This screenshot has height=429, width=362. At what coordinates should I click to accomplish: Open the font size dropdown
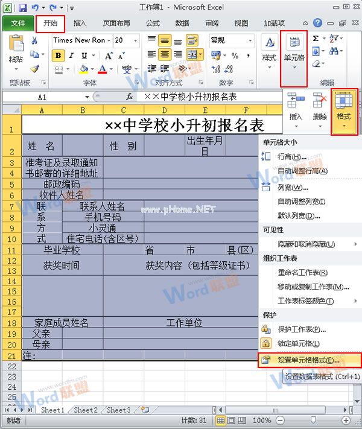pyautogui.click(x=135, y=40)
